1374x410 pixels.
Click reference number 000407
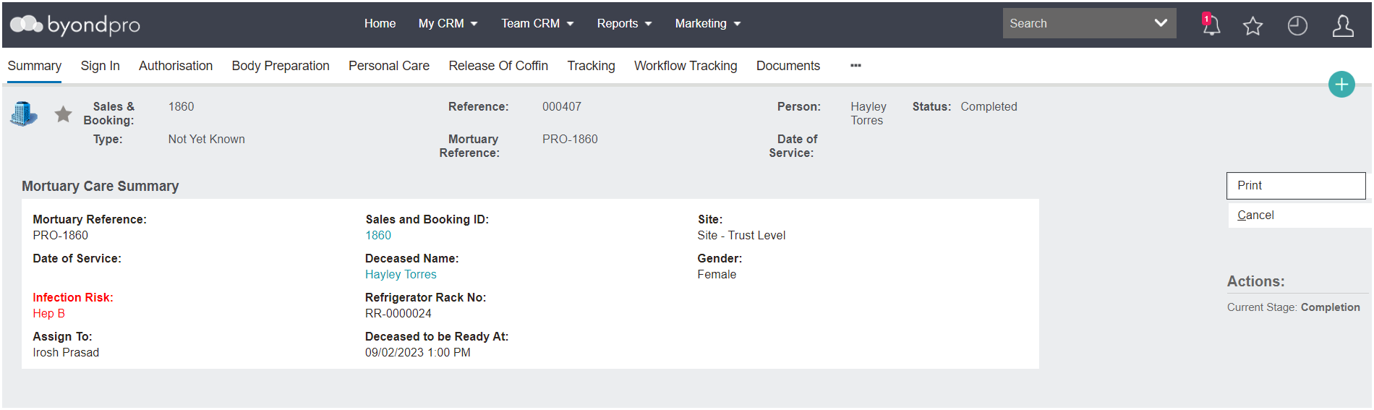point(562,107)
